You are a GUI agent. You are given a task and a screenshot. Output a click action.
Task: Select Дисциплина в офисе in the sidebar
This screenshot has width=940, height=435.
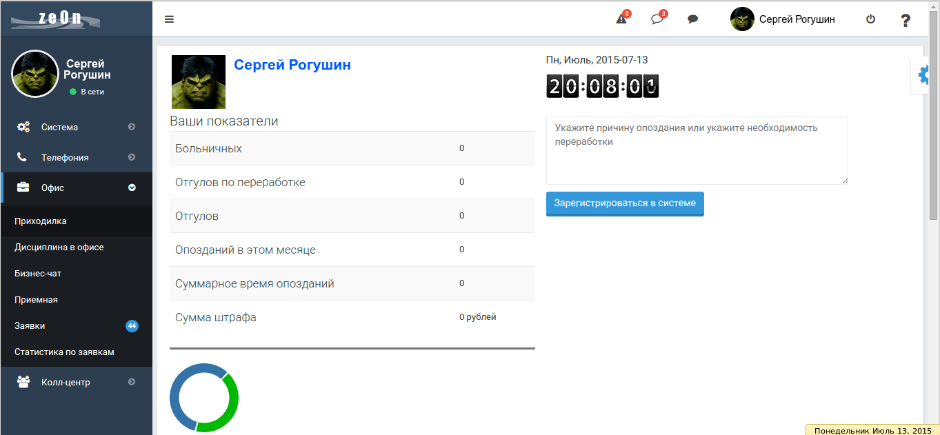[x=59, y=247]
